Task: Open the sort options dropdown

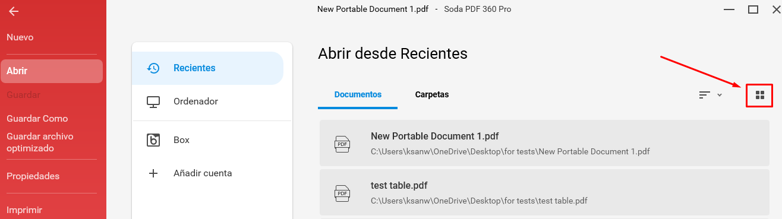Action: point(711,95)
